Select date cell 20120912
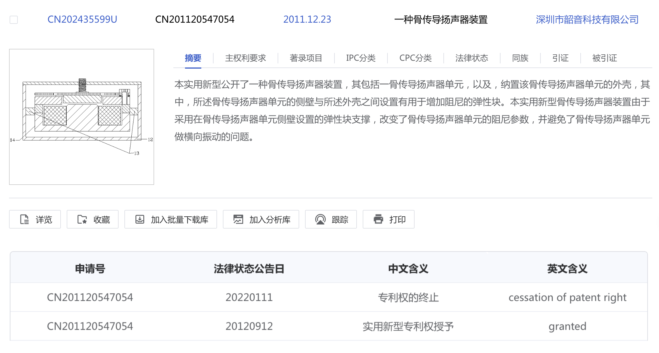Image resolution: width=659 pixels, height=353 pixels. click(x=249, y=326)
